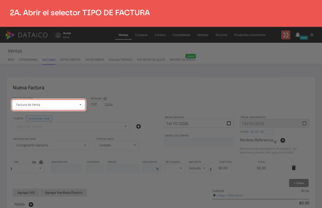This screenshot has width=322, height=208.
Task: Click the Dataico logo icon
Action: coord(10,35)
